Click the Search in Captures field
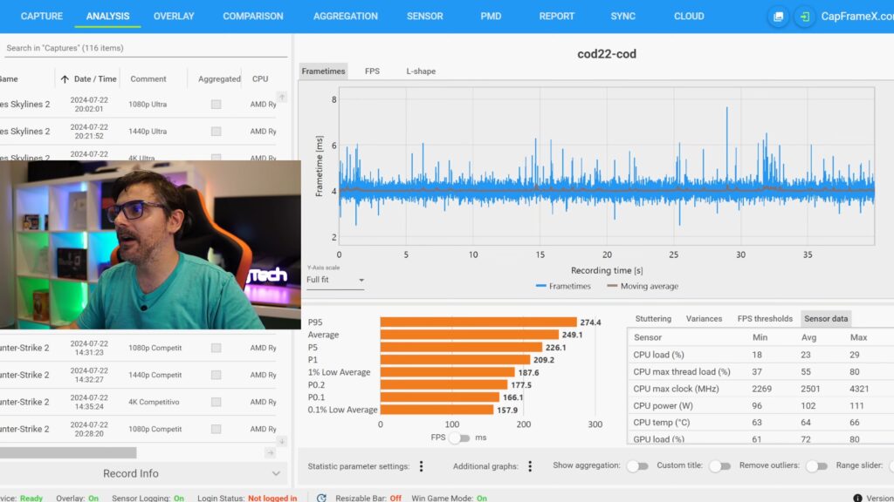 point(146,48)
